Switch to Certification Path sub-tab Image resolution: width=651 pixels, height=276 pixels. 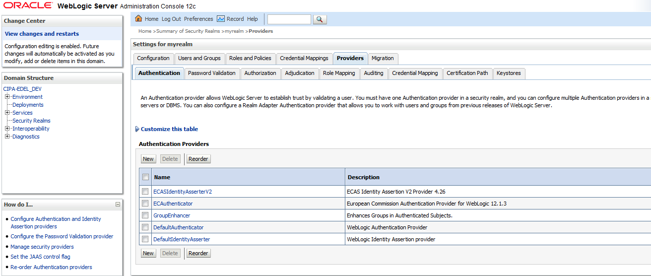tap(467, 73)
